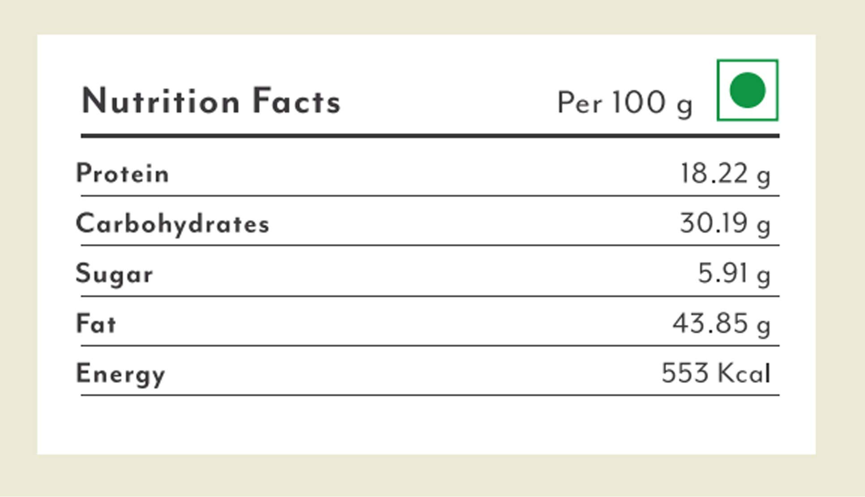Click the 553 Kcal energy value
The width and height of the screenshot is (865, 497).
[716, 373]
